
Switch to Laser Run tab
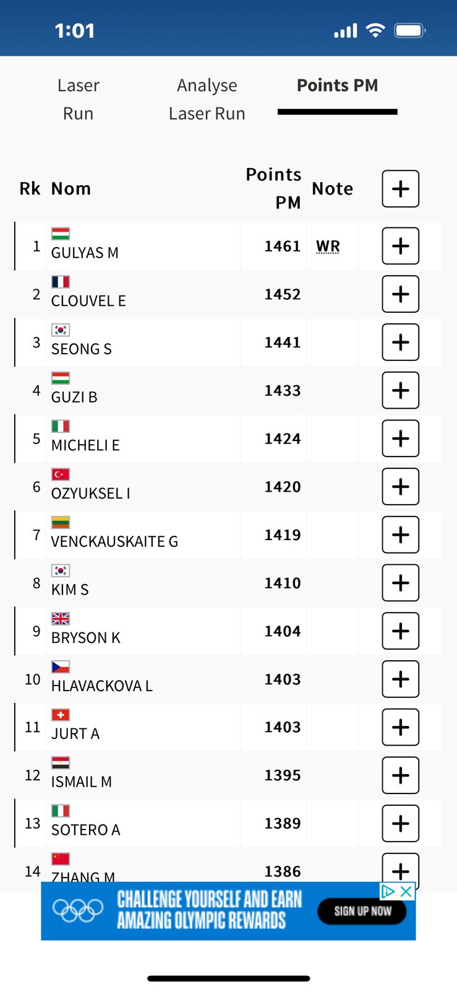pyautogui.click(x=79, y=99)
